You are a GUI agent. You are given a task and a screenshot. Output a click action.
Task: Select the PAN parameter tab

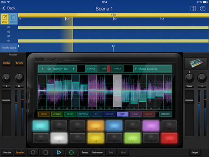tap(122, 114)
